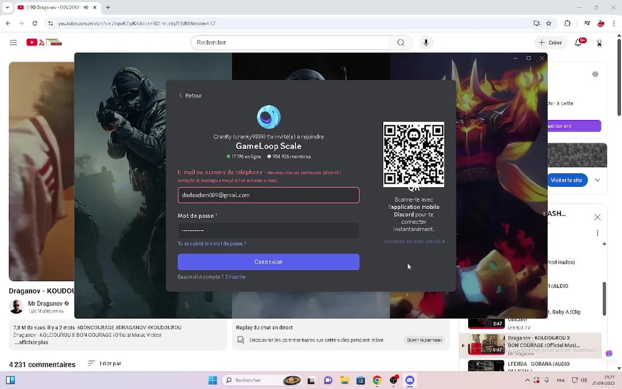Click the YouTube Rechercher search box

[290, 43]
